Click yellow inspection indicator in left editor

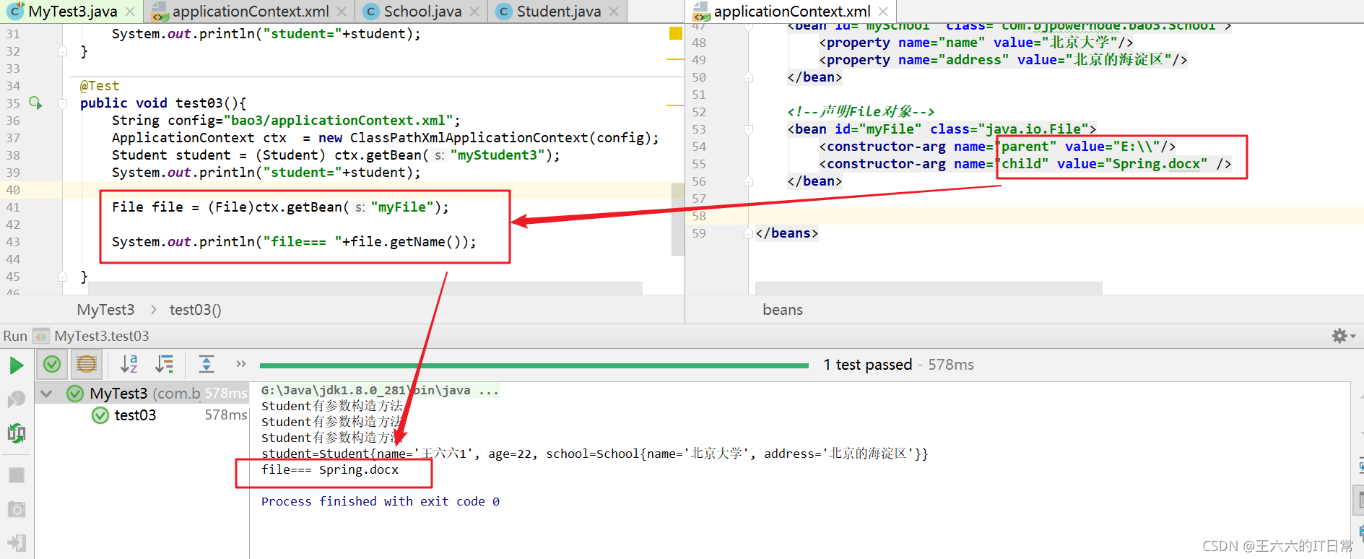click(676, 33)
